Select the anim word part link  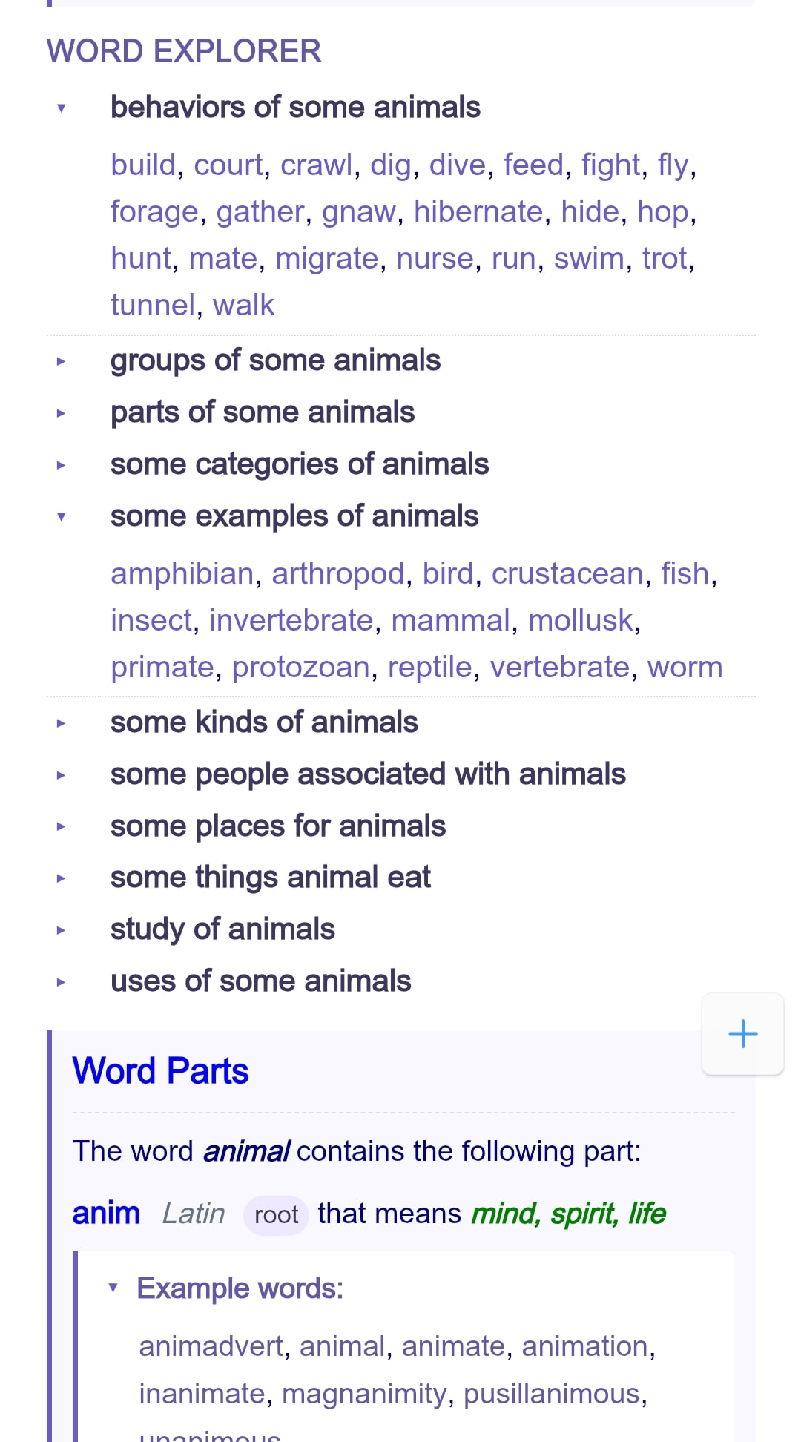(x=106, y=1214)
